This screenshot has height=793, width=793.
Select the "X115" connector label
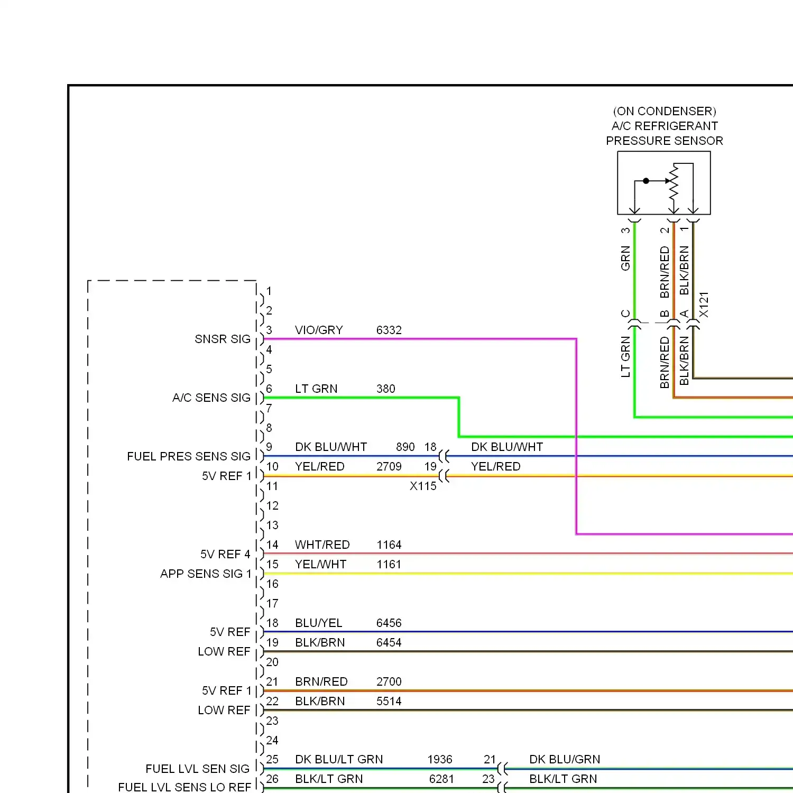tap(423, 486)
